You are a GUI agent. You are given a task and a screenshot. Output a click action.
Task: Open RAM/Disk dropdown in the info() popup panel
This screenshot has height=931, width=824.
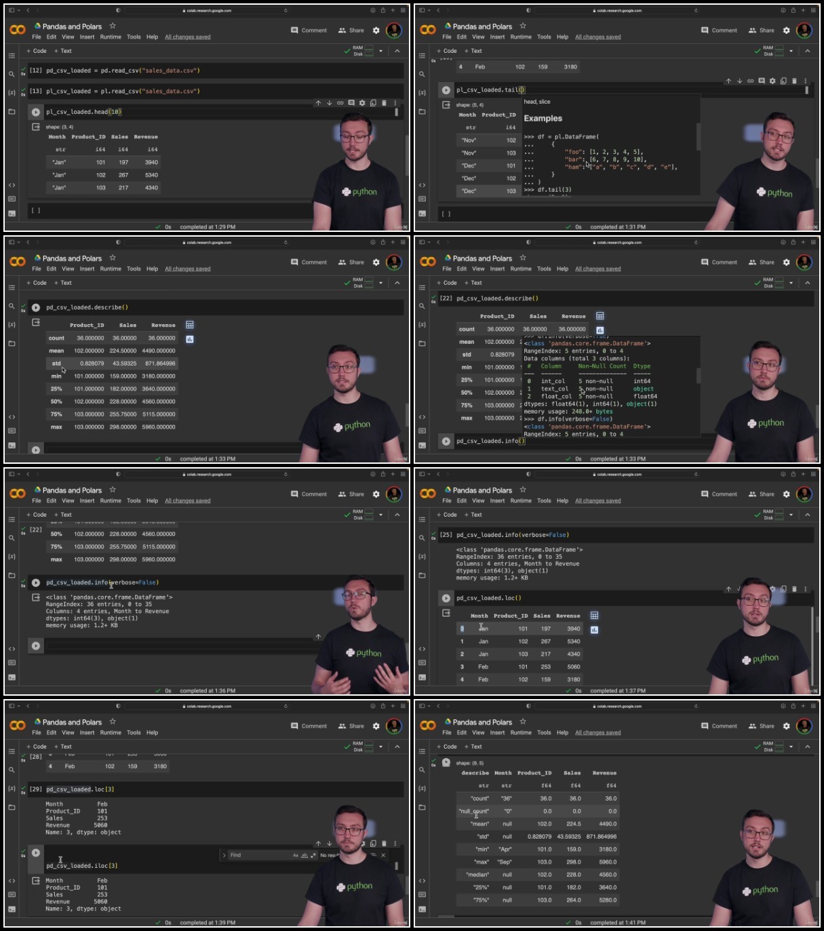[791, 283]
